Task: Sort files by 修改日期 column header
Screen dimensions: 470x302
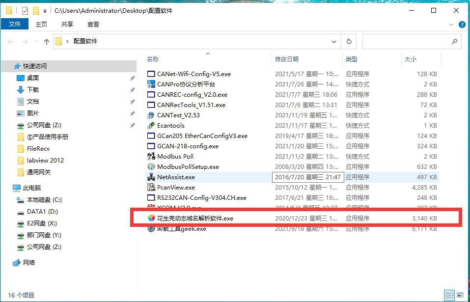Action: point(286,59)
